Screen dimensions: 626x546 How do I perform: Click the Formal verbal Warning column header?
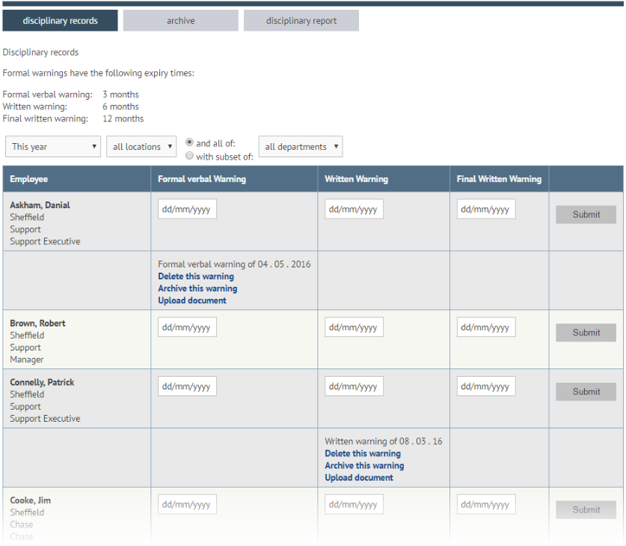tap(234, 179)
